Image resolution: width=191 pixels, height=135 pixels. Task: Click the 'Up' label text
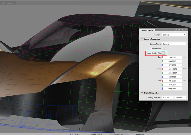[x=160, y=81]
